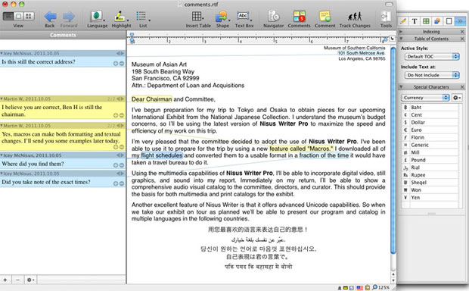
Task: Open the Active Style Default TOC dropdown
Action: click(x=432, y=56)
